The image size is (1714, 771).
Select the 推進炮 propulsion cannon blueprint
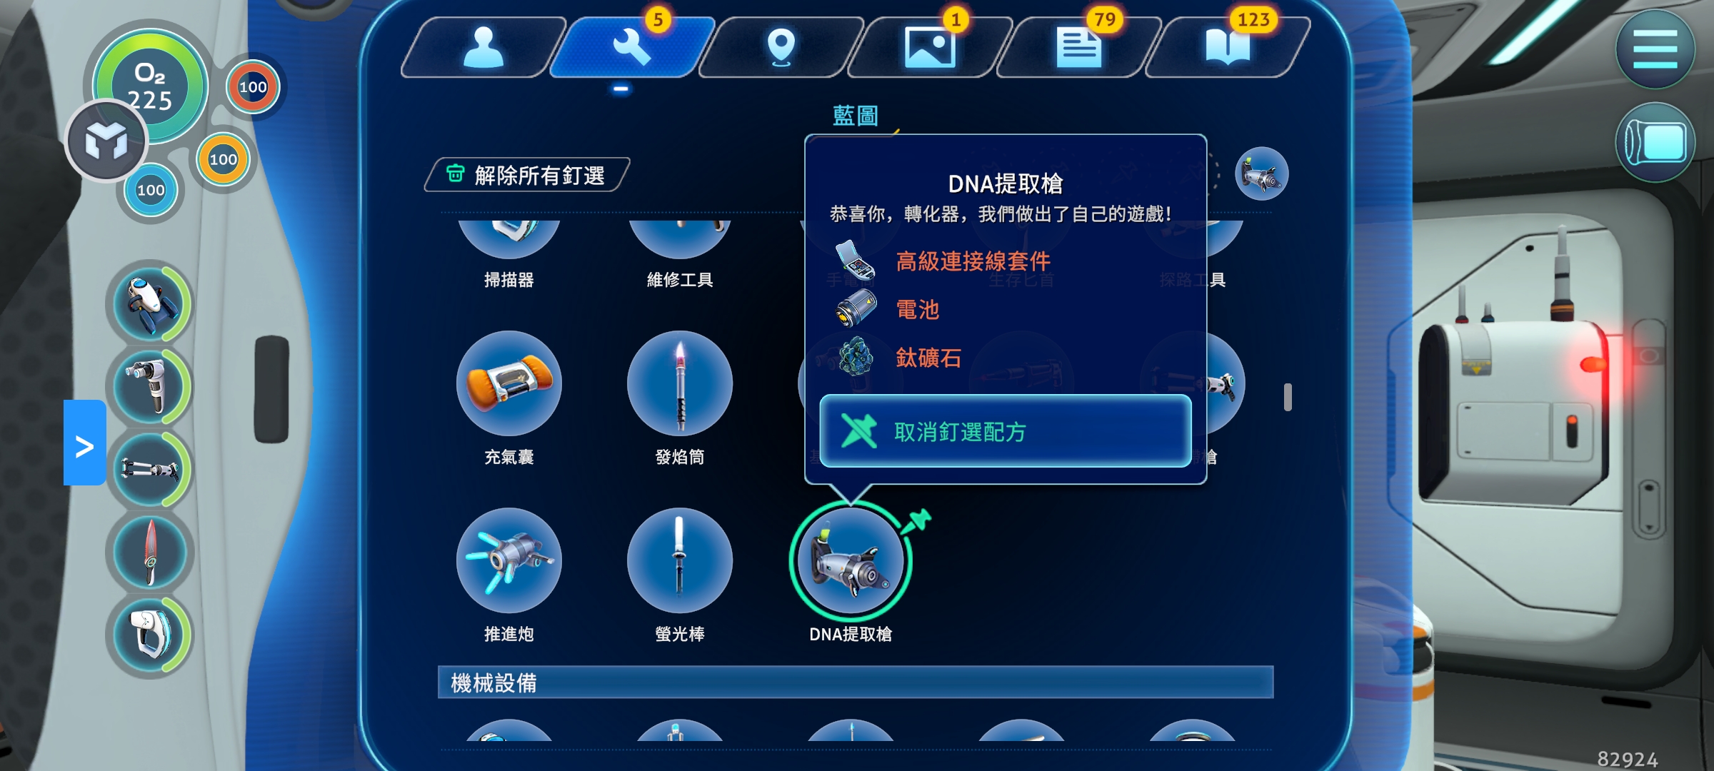(x=508, y=561)
